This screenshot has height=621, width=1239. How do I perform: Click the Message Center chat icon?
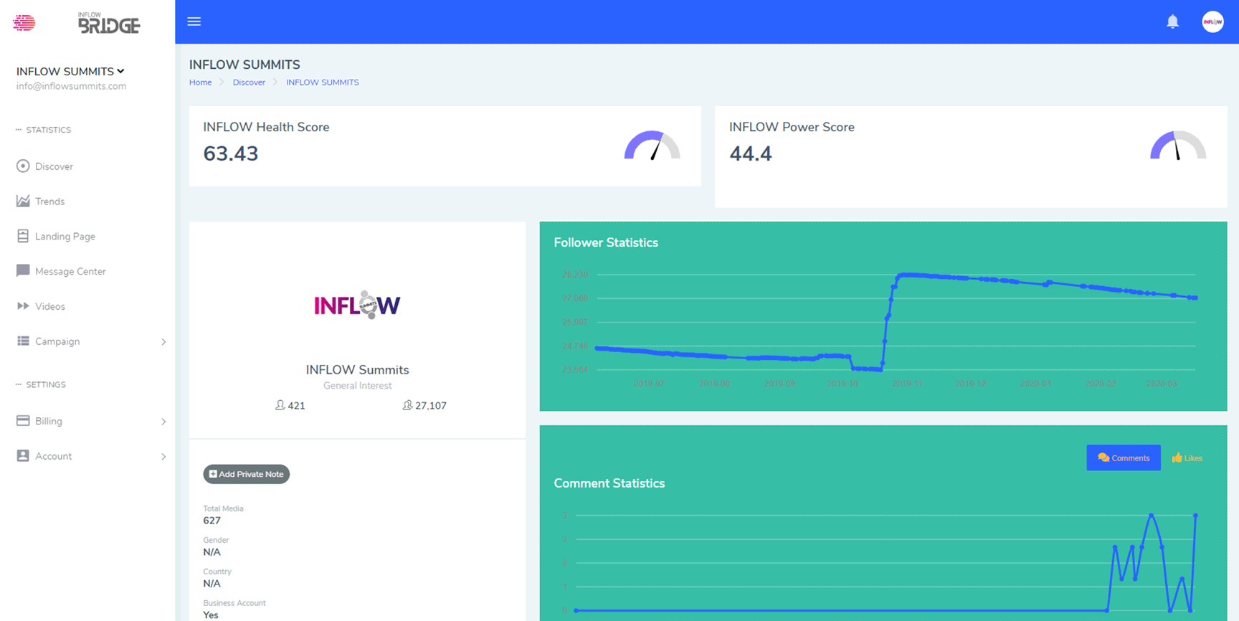click(x=23, y=271)
